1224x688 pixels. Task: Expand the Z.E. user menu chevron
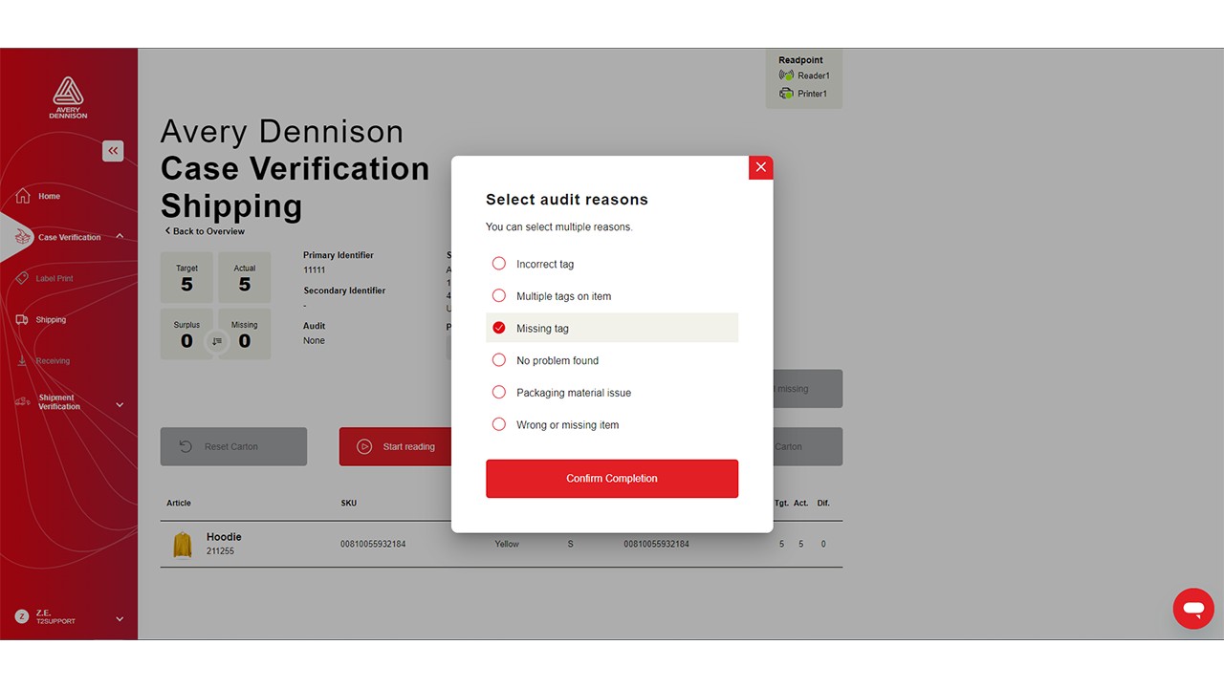pyautogui.click(x=120, y=619)
